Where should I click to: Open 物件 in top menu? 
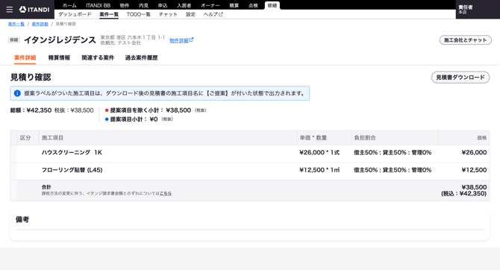click(125, 5)
